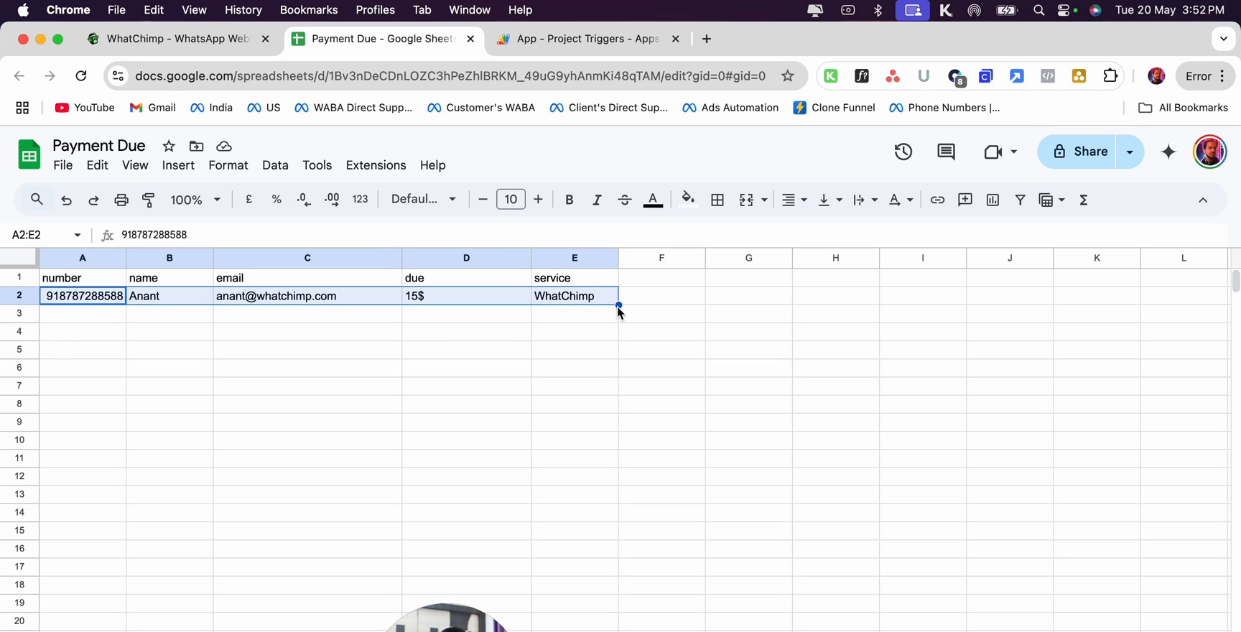
Task: Open the YouTube bookmark
Action: 85,108
